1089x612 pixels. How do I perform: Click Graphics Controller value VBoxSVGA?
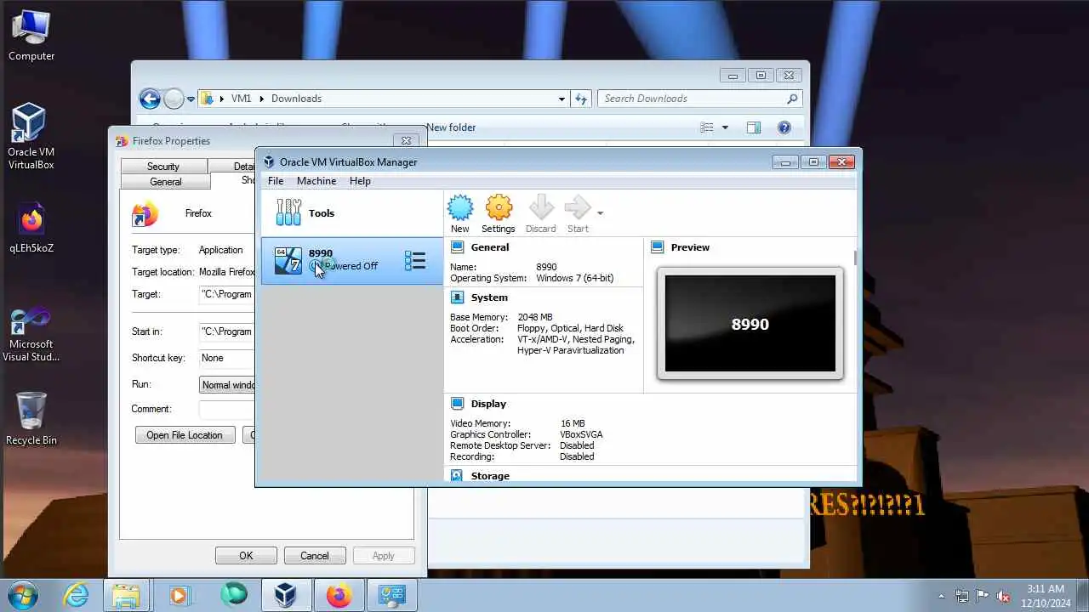pos(581,434)
